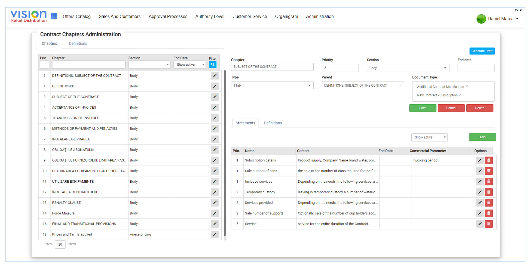Switch language to en

(x=521, y=10)
